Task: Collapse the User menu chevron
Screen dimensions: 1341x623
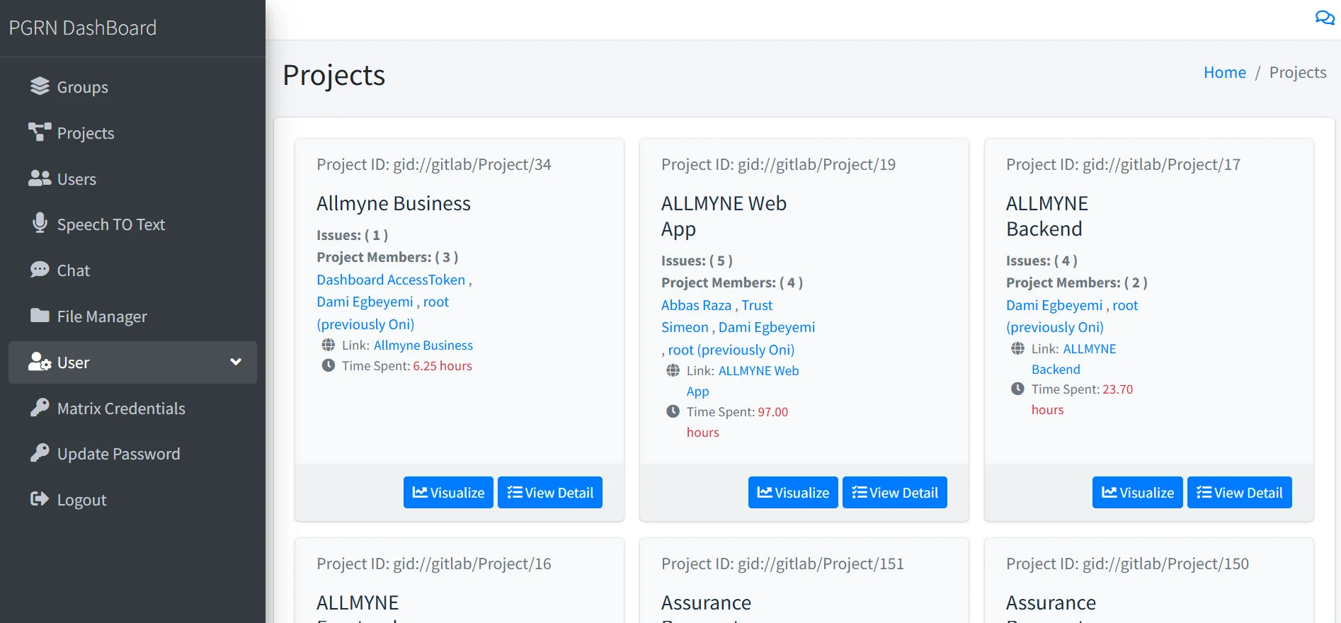Action: pyautogui.click(x=236, y=362)
